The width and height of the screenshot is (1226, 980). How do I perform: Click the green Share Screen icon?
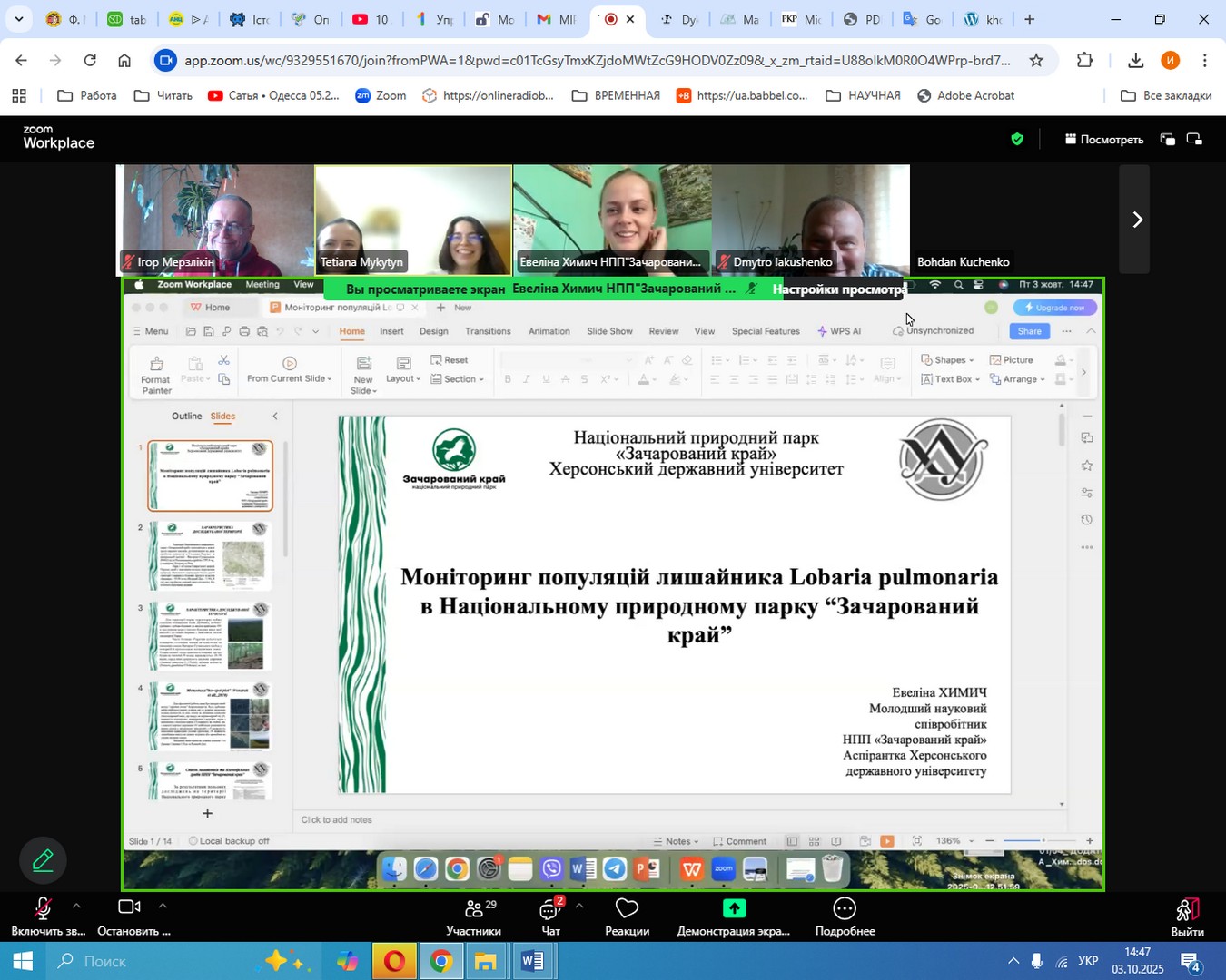click(734, 909)
